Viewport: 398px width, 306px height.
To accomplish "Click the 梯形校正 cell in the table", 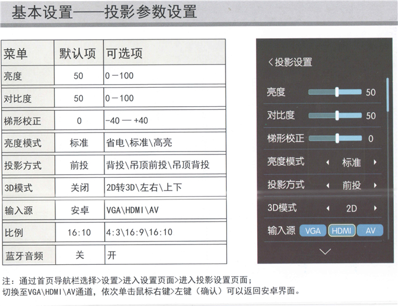I will click(28, 120).
